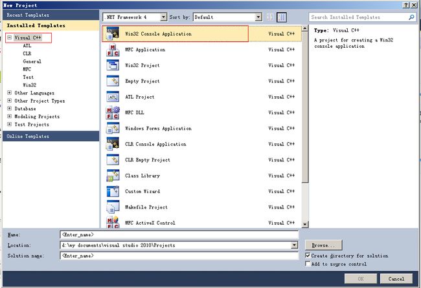This screenshot has height=288, width=421.
Task: Expand the Other Project Types node
Action: 10,101
